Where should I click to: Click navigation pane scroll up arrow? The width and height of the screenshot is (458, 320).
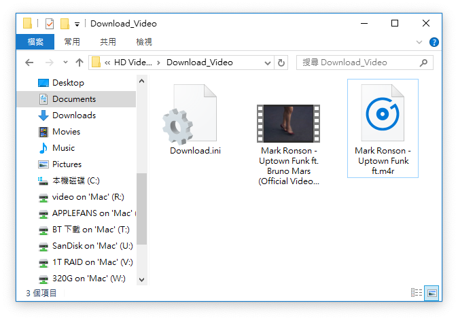coord(141,81)
